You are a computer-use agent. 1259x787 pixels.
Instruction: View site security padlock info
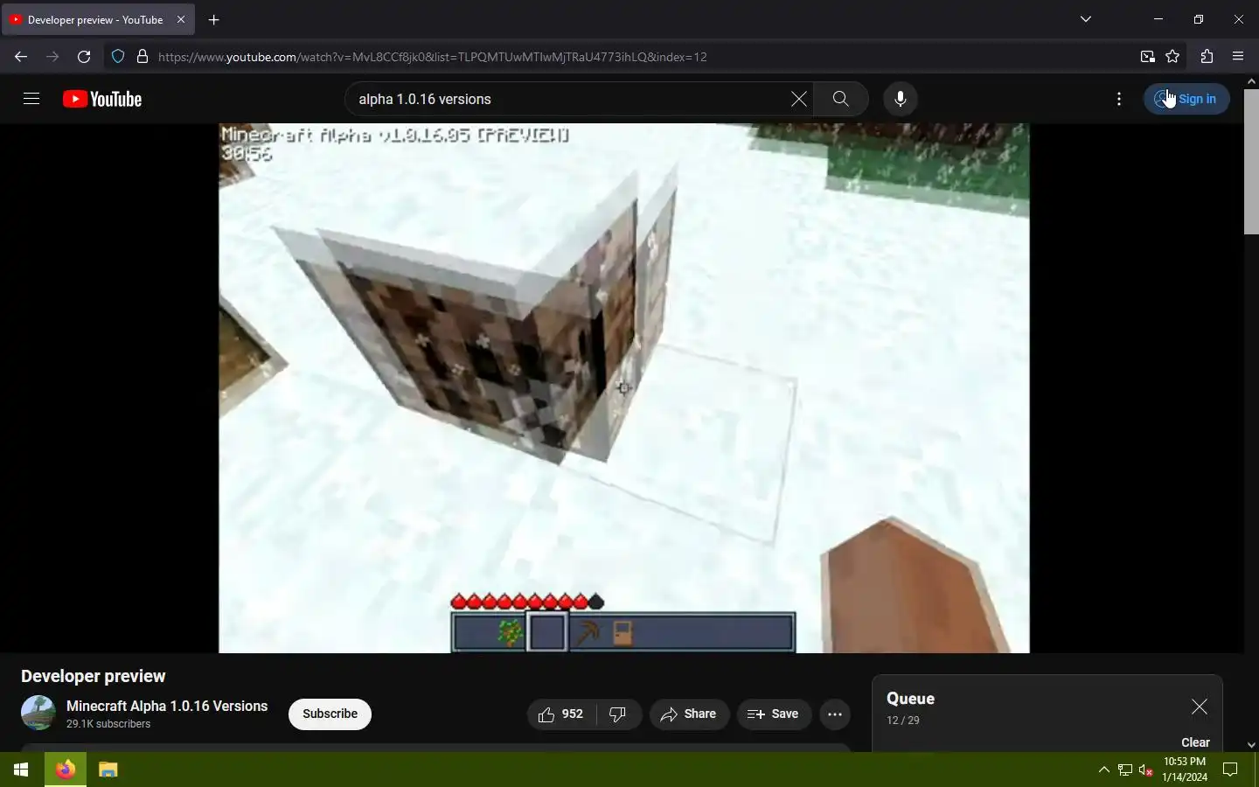point(143,57)
